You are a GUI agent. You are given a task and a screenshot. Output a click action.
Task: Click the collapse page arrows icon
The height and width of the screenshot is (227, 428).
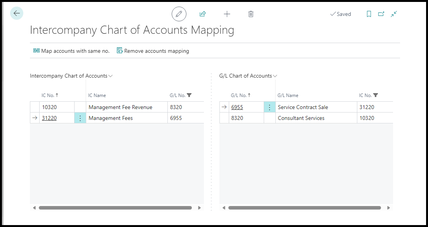click(394, 14)
